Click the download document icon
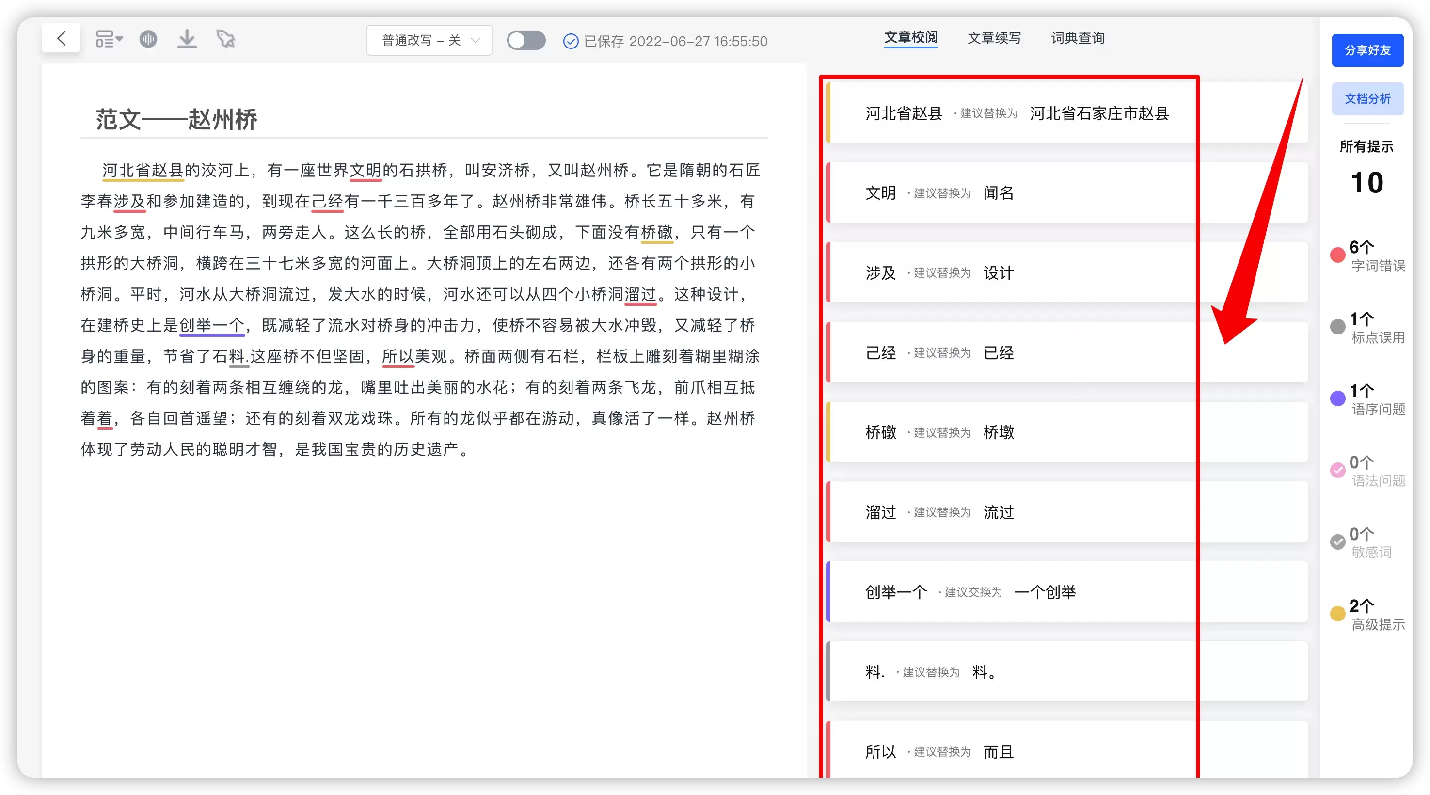 (x=187, y=39)
